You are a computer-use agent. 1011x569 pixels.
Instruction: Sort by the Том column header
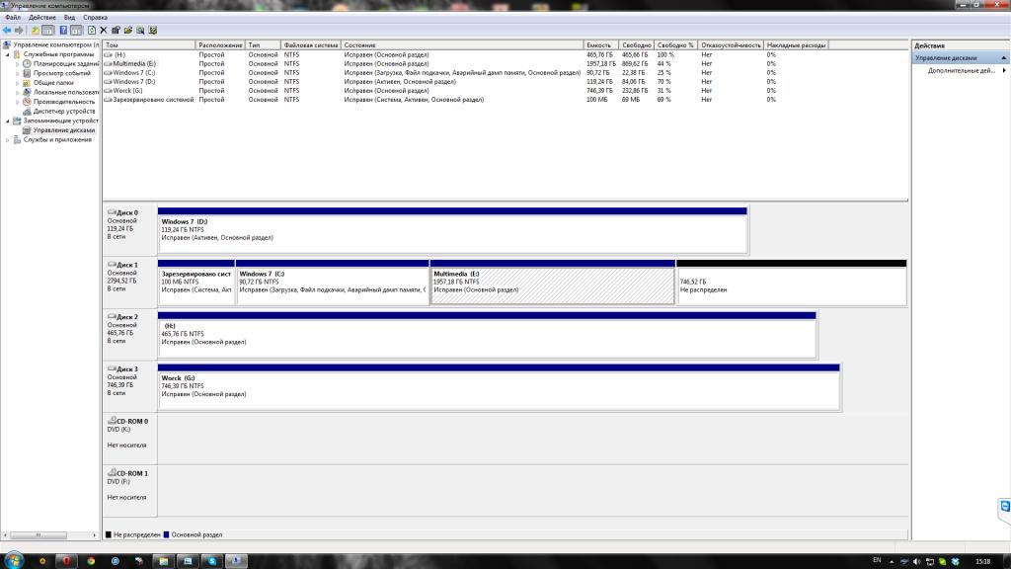[149, 45]
